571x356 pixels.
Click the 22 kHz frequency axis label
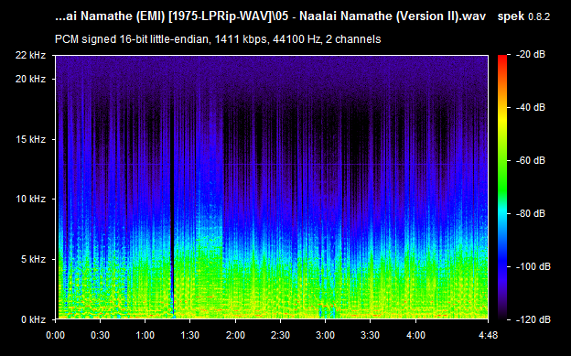coord(30,56)
